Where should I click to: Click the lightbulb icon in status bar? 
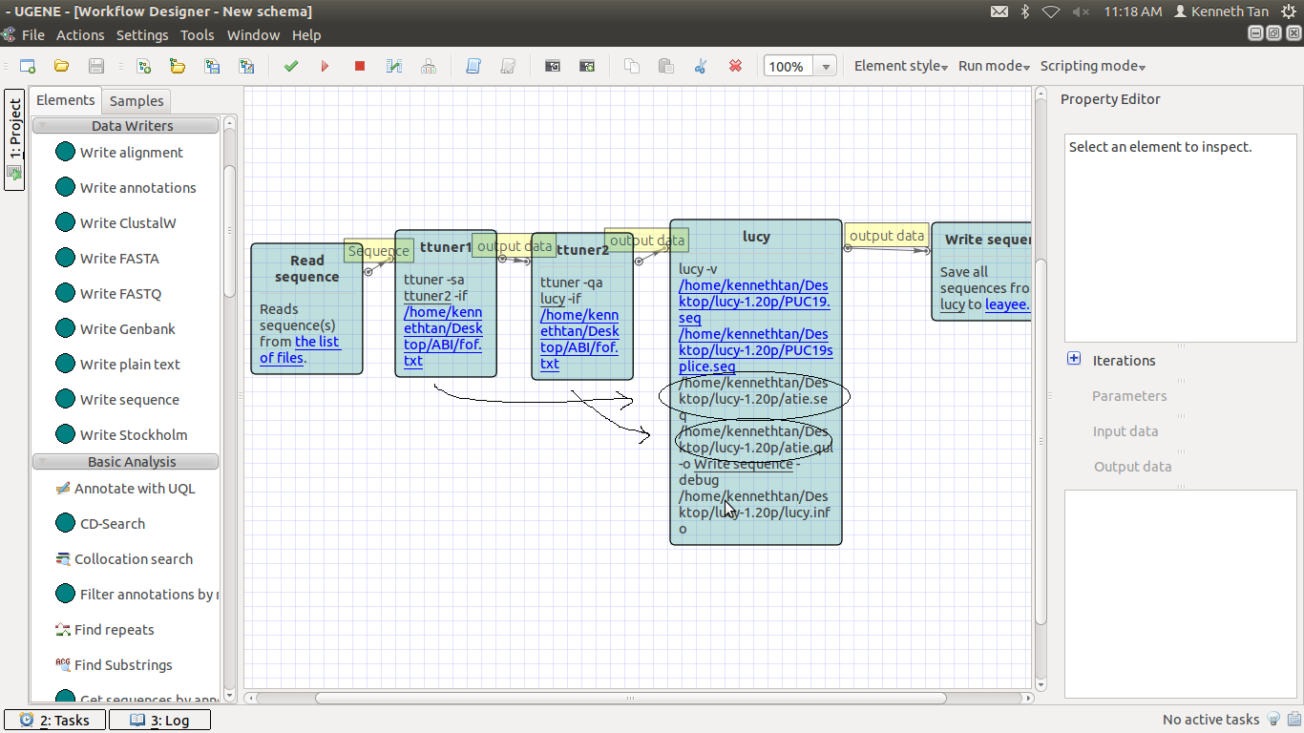pos(1272,720)
